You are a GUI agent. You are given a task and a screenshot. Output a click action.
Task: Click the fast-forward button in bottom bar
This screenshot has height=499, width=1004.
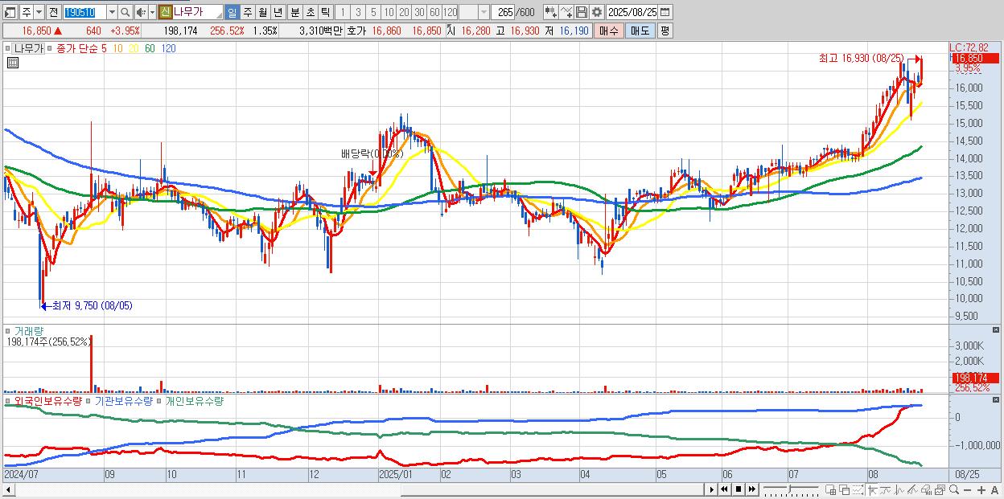coord(751,489)
